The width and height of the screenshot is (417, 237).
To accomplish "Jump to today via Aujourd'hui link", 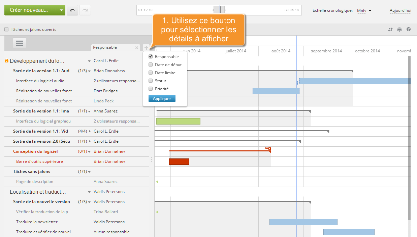I will [x=400, y=11].
